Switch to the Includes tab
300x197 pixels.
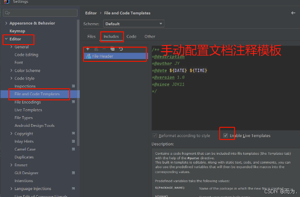[111, 37]
